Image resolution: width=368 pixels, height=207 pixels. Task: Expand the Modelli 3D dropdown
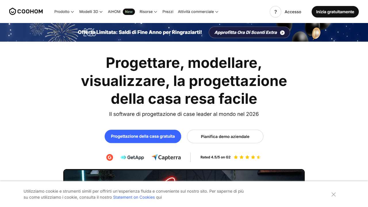point(91,12)
